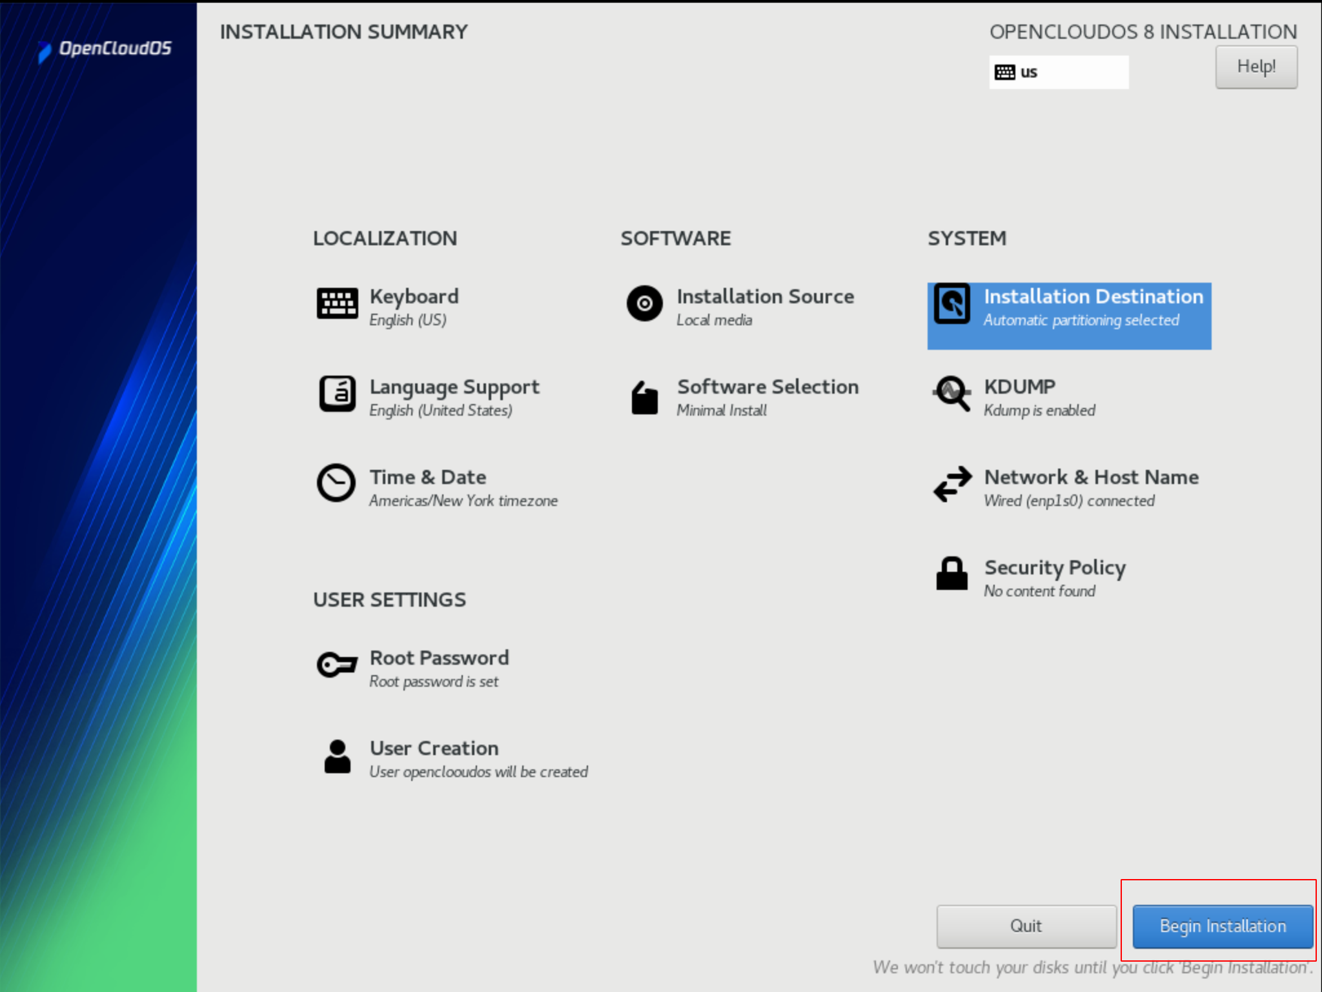Open the Time & Date title
Viewport: 1322px width, 992px height.
tap(428, 477)
